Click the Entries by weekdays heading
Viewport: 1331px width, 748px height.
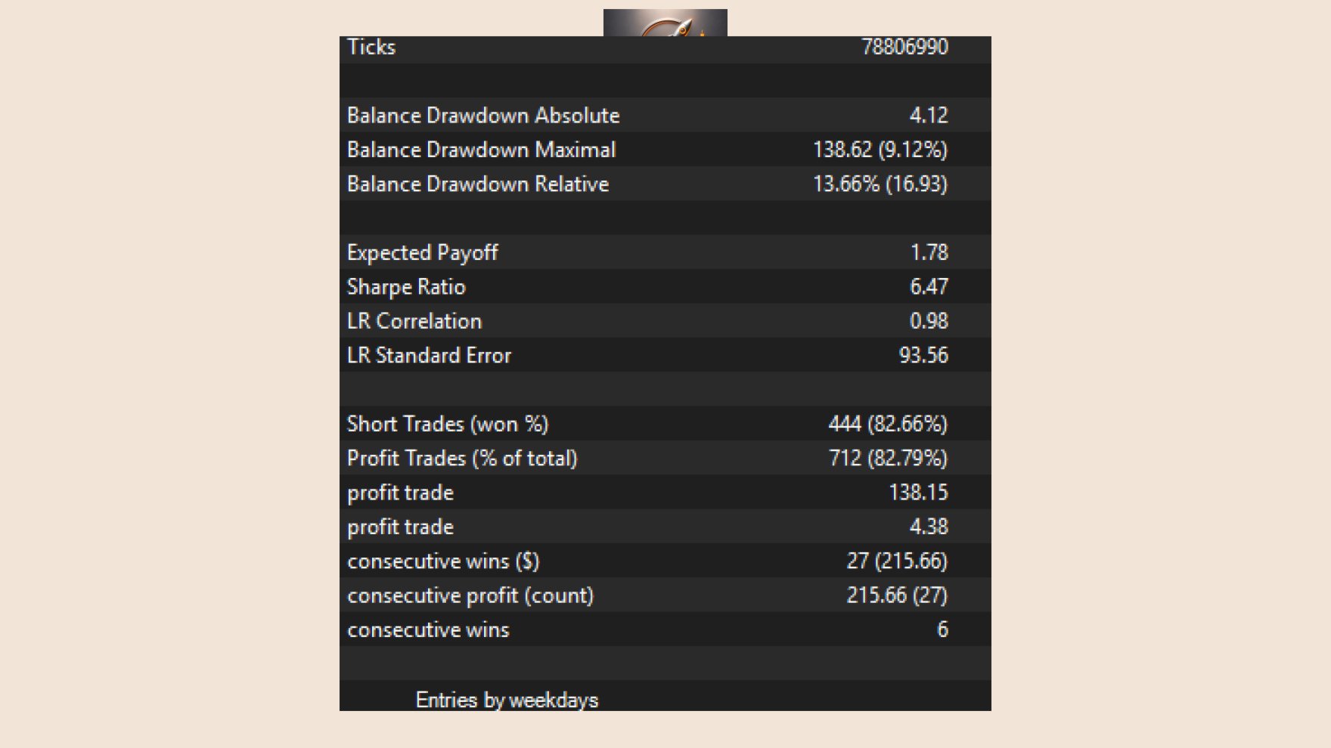pyautogui.click(x=507, y=700)
